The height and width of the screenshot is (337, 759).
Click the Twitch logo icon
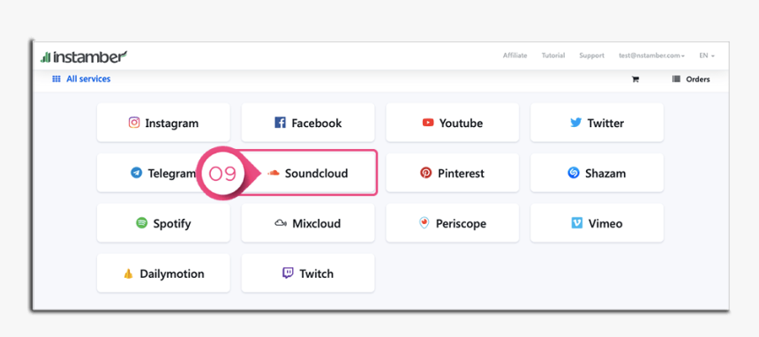[288, 273]
